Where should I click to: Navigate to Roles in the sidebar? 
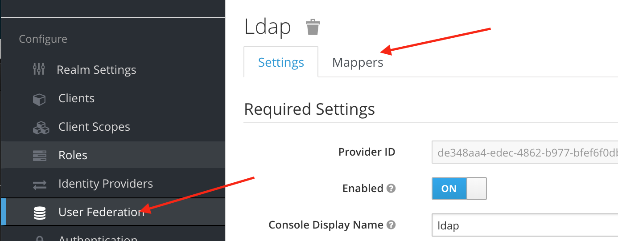pos(73,155)
